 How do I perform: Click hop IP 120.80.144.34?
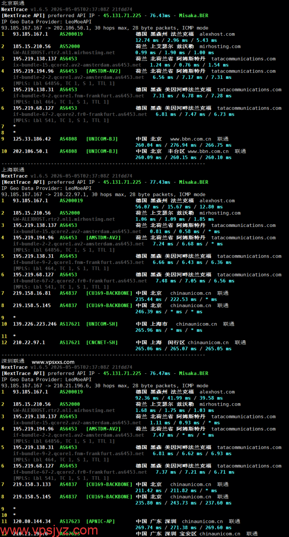click(32, 521)
